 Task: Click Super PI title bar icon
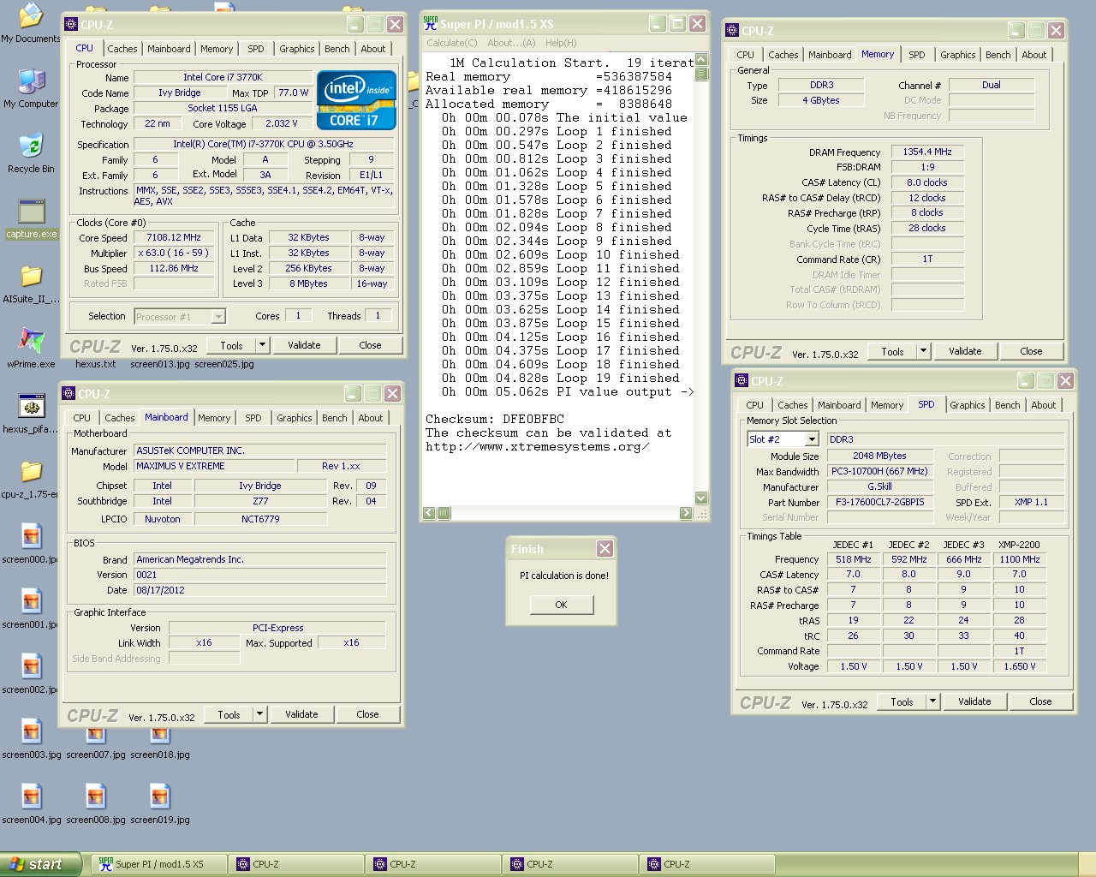tap(431, 23)
